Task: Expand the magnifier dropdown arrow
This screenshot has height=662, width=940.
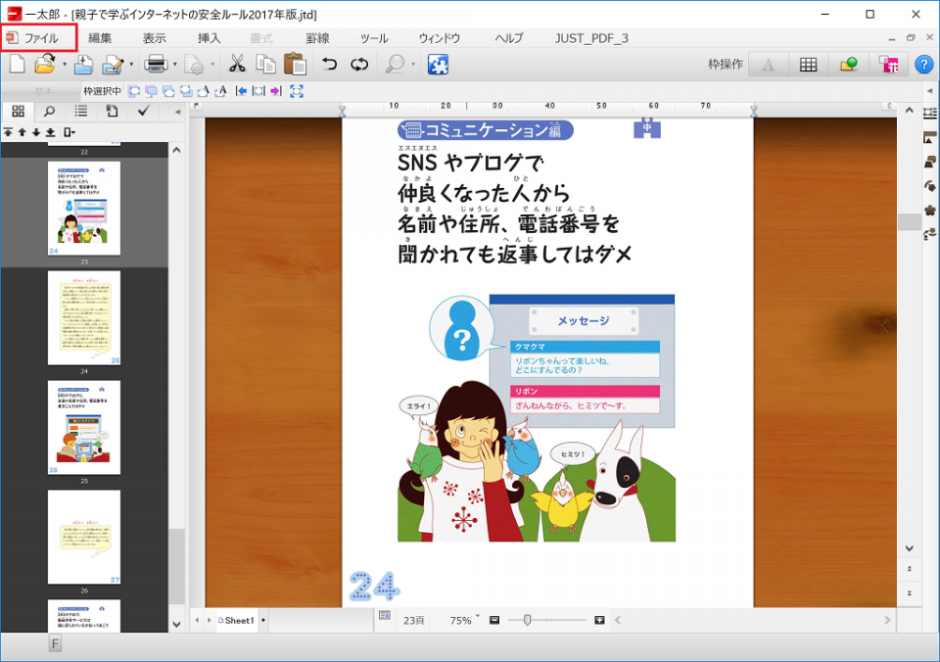Action: click(413, 64)
